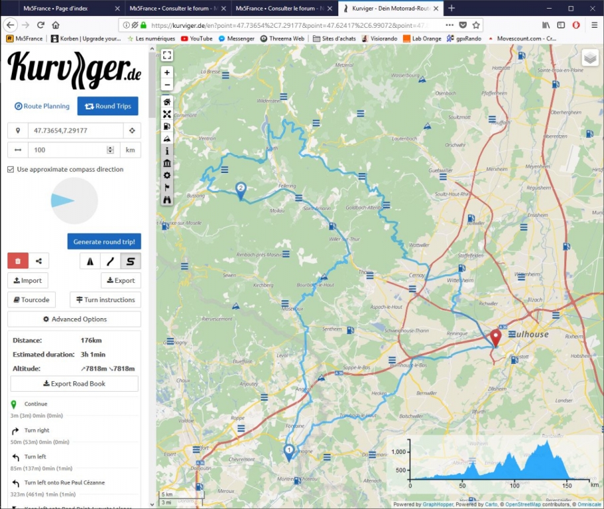Open YouTube bookmark
Screen dimensions: 604x509
pos(197,38)
